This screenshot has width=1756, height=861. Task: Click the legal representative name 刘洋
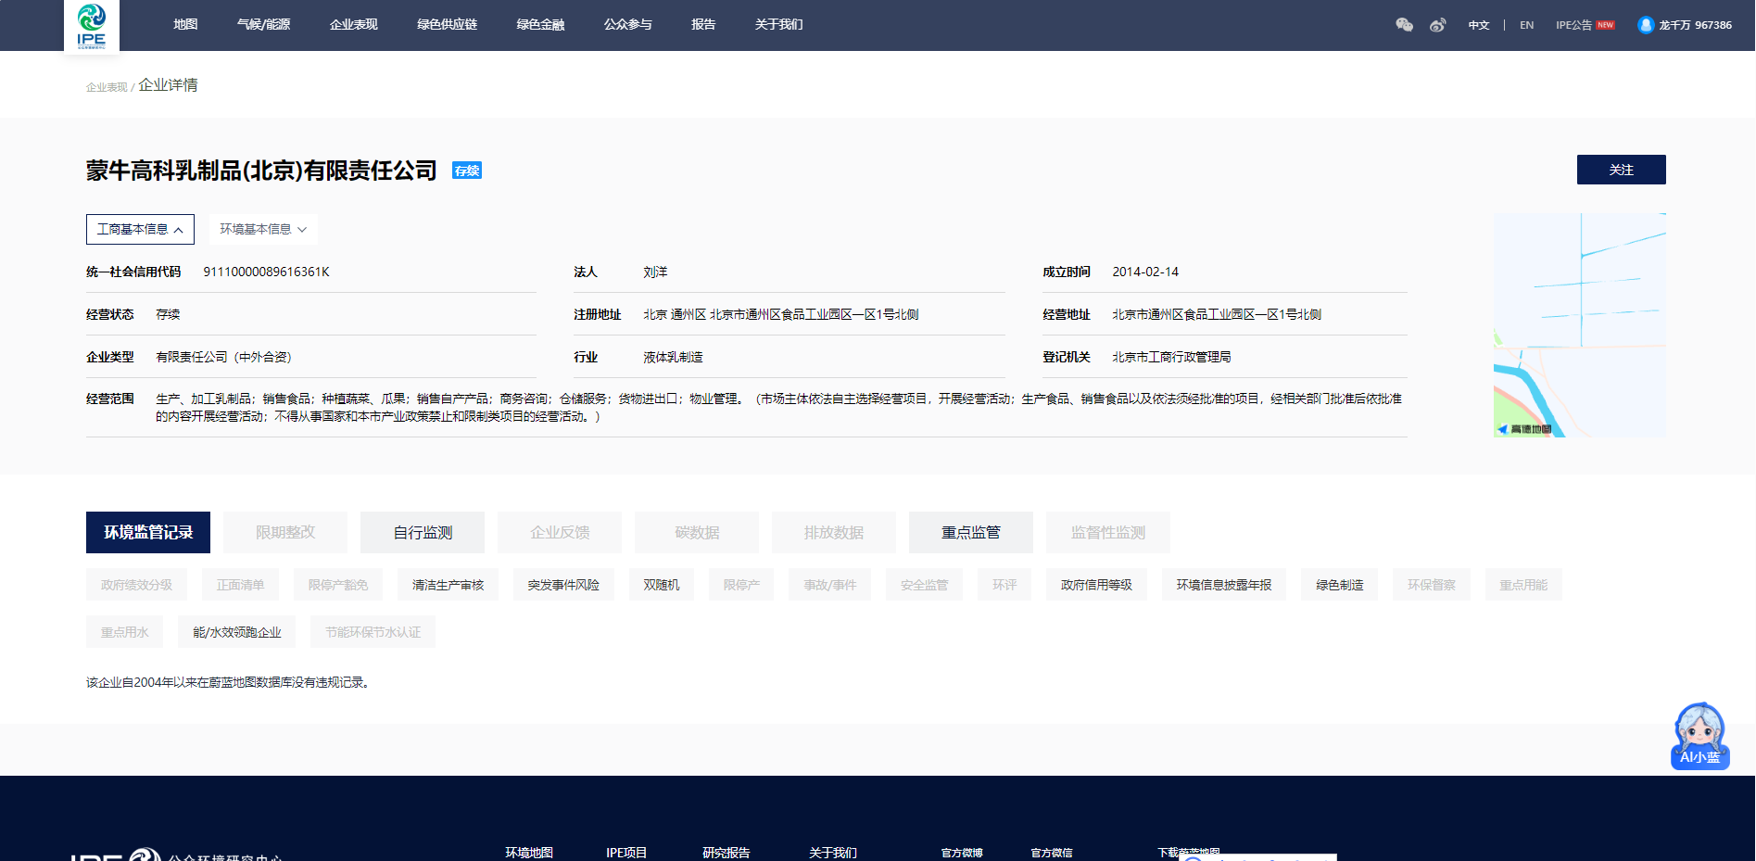click(x=655, y=272)
